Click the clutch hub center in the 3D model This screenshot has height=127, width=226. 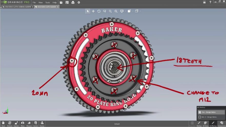(x=114, y=67)
